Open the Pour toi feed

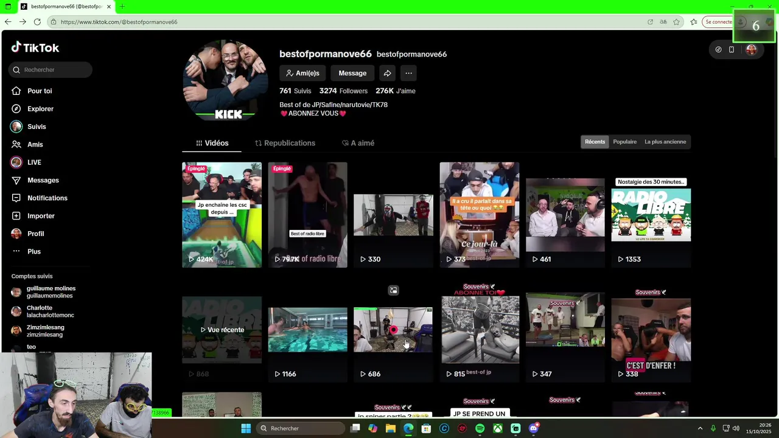pos(40,91)
